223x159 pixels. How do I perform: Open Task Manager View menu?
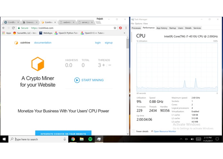[145, 23]
